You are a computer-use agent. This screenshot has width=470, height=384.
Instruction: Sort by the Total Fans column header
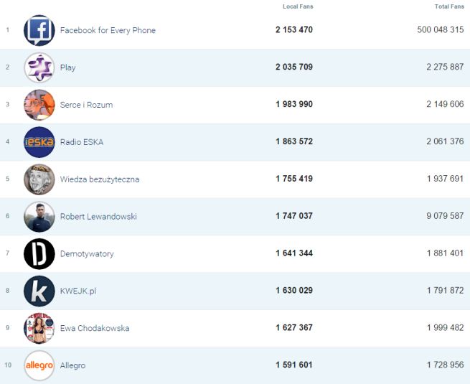pos(449,6)
